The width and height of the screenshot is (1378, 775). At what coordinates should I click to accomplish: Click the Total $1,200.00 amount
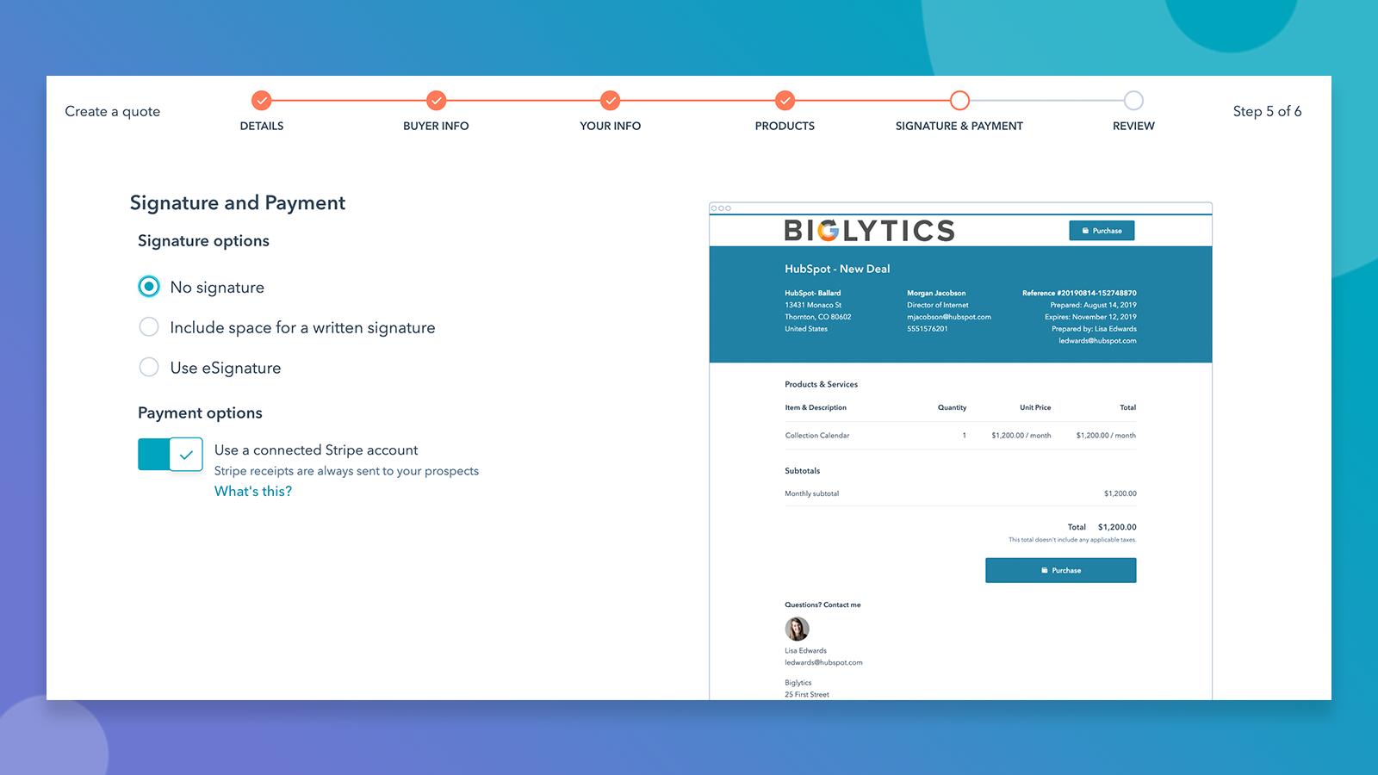click(x=1117, y=527)
